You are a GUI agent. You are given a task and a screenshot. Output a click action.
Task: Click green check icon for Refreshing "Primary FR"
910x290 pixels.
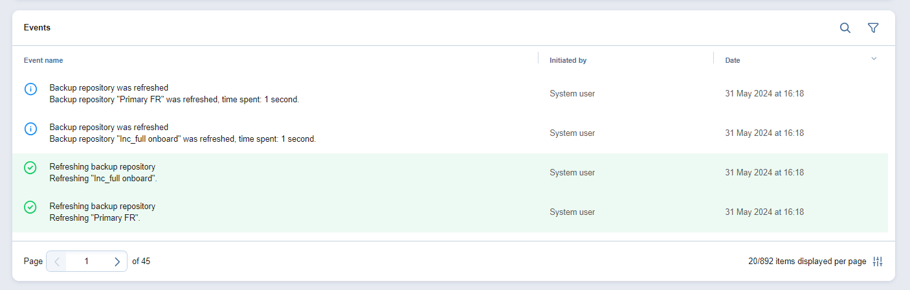(30, 208)
